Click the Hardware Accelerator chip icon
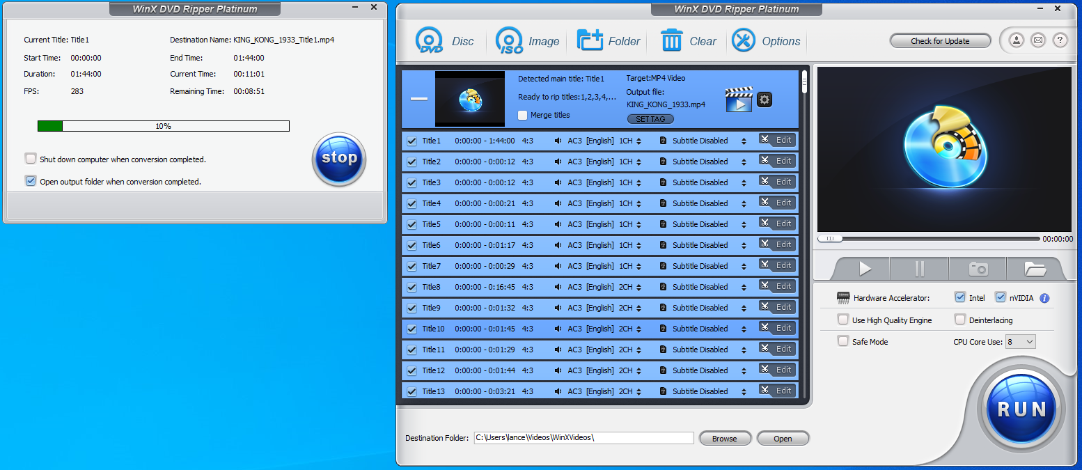The width and height of the screenshot is (1082, 470). coord(843,298)
